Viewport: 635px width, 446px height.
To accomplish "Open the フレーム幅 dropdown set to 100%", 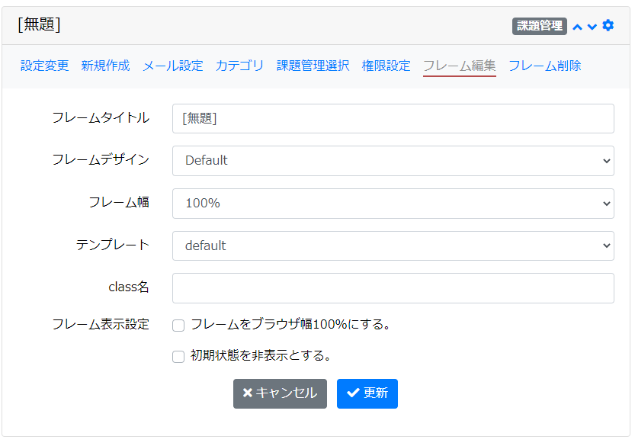I will [x=393, y=204].
